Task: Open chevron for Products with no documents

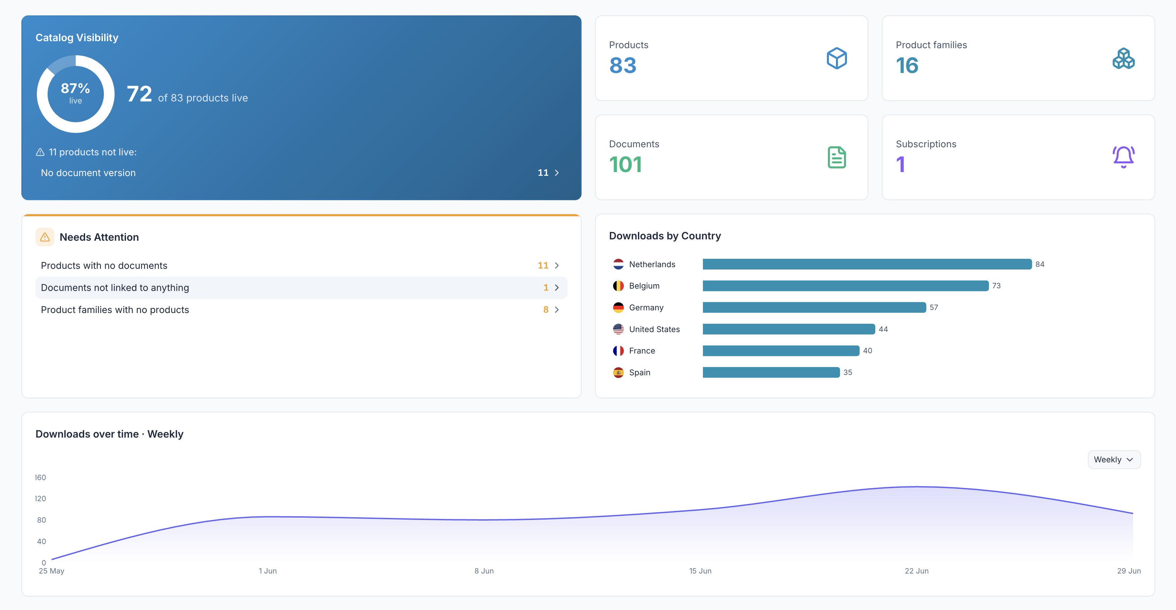Action: pos(557,265)
